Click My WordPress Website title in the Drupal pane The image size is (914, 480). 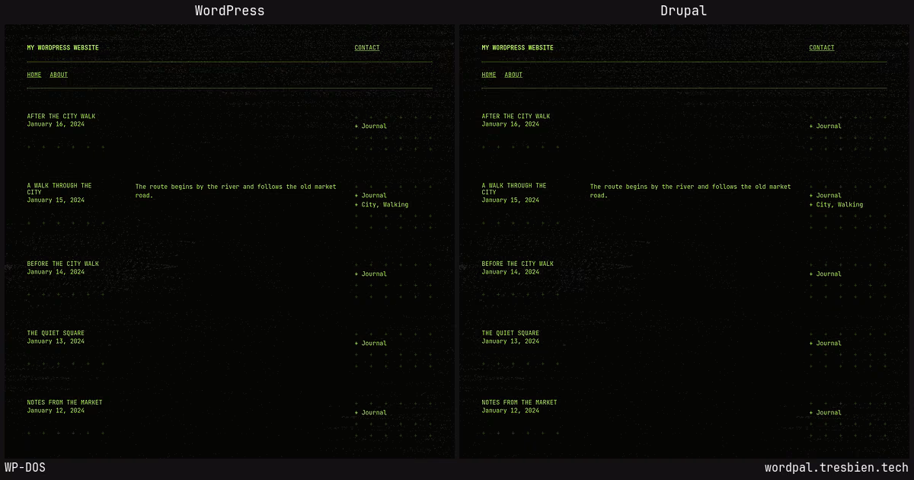pos(517,47)
